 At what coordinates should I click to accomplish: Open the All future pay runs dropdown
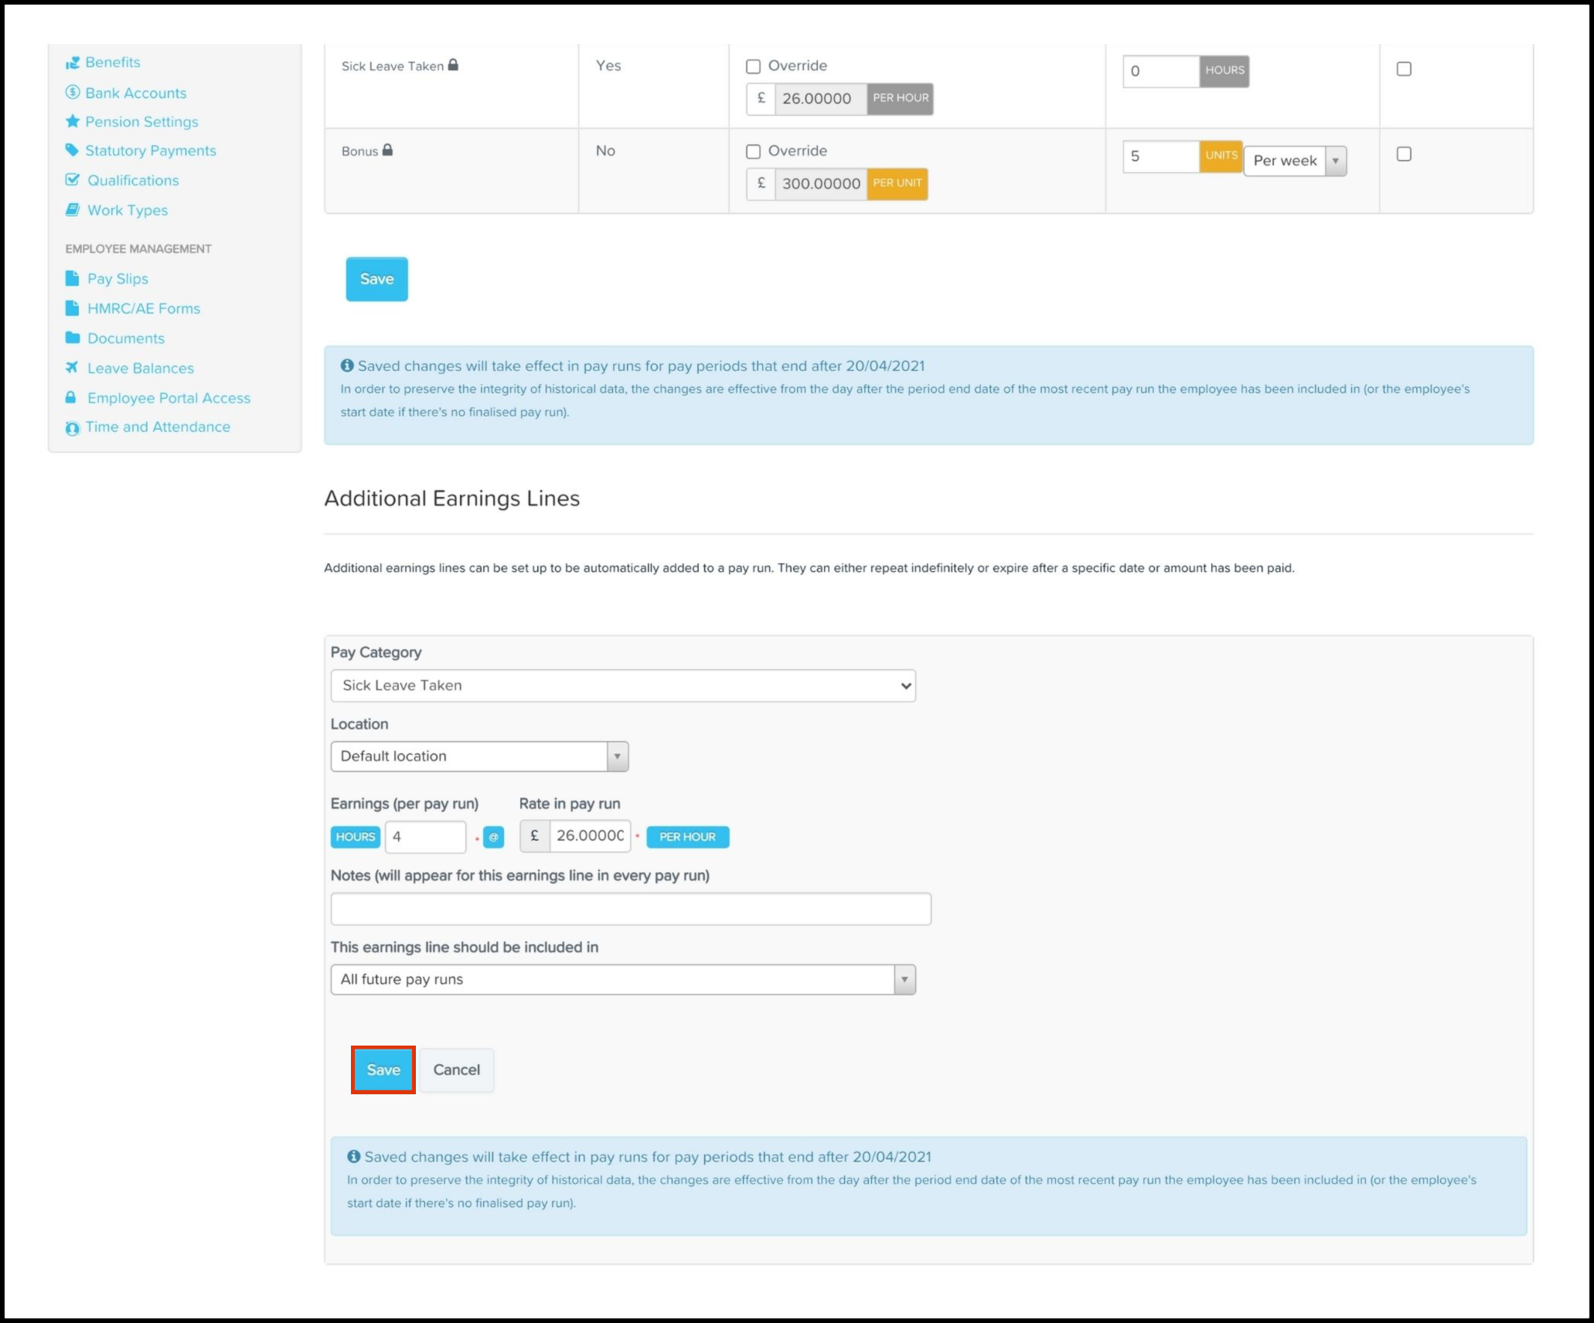tap(622, 980)
